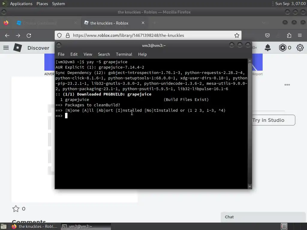Favorite the asset with star icon
The image size is (307, 230).
click(x=16, y=209)
